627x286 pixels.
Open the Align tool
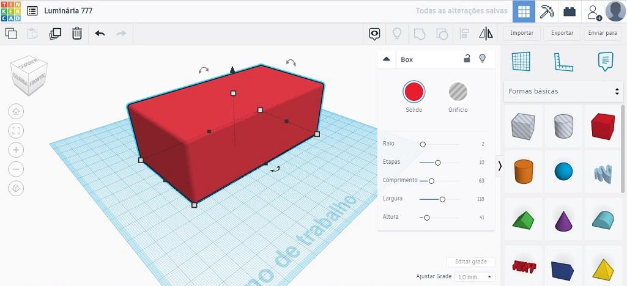click(464, 34)
